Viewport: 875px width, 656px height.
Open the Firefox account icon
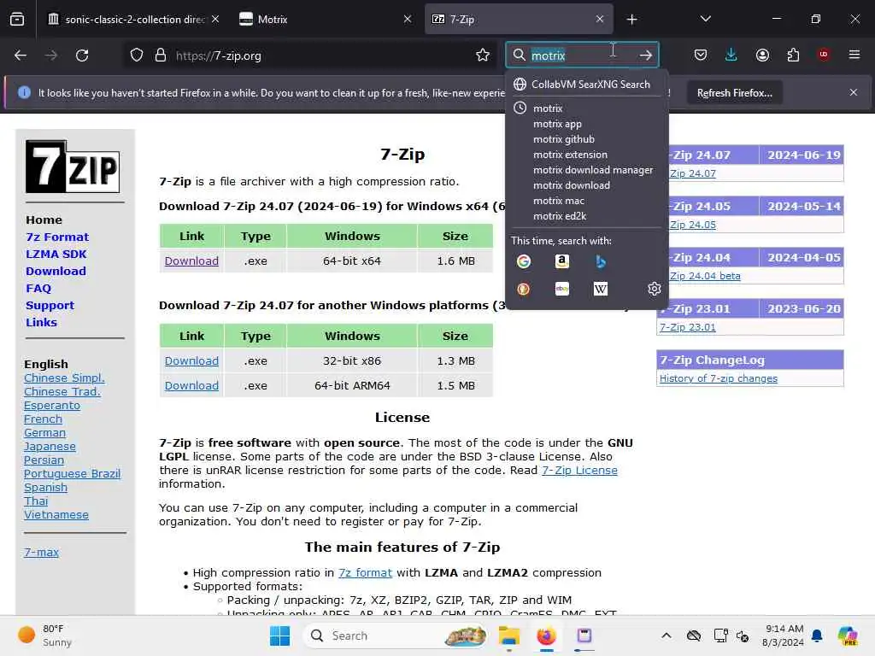[762, 55]
